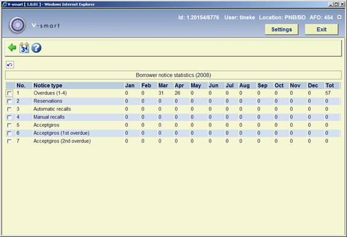The height and width of the screenshot is (237, 347).
Task: Click the total value 57 for Overdues
Action: click(x=328, y=93)
